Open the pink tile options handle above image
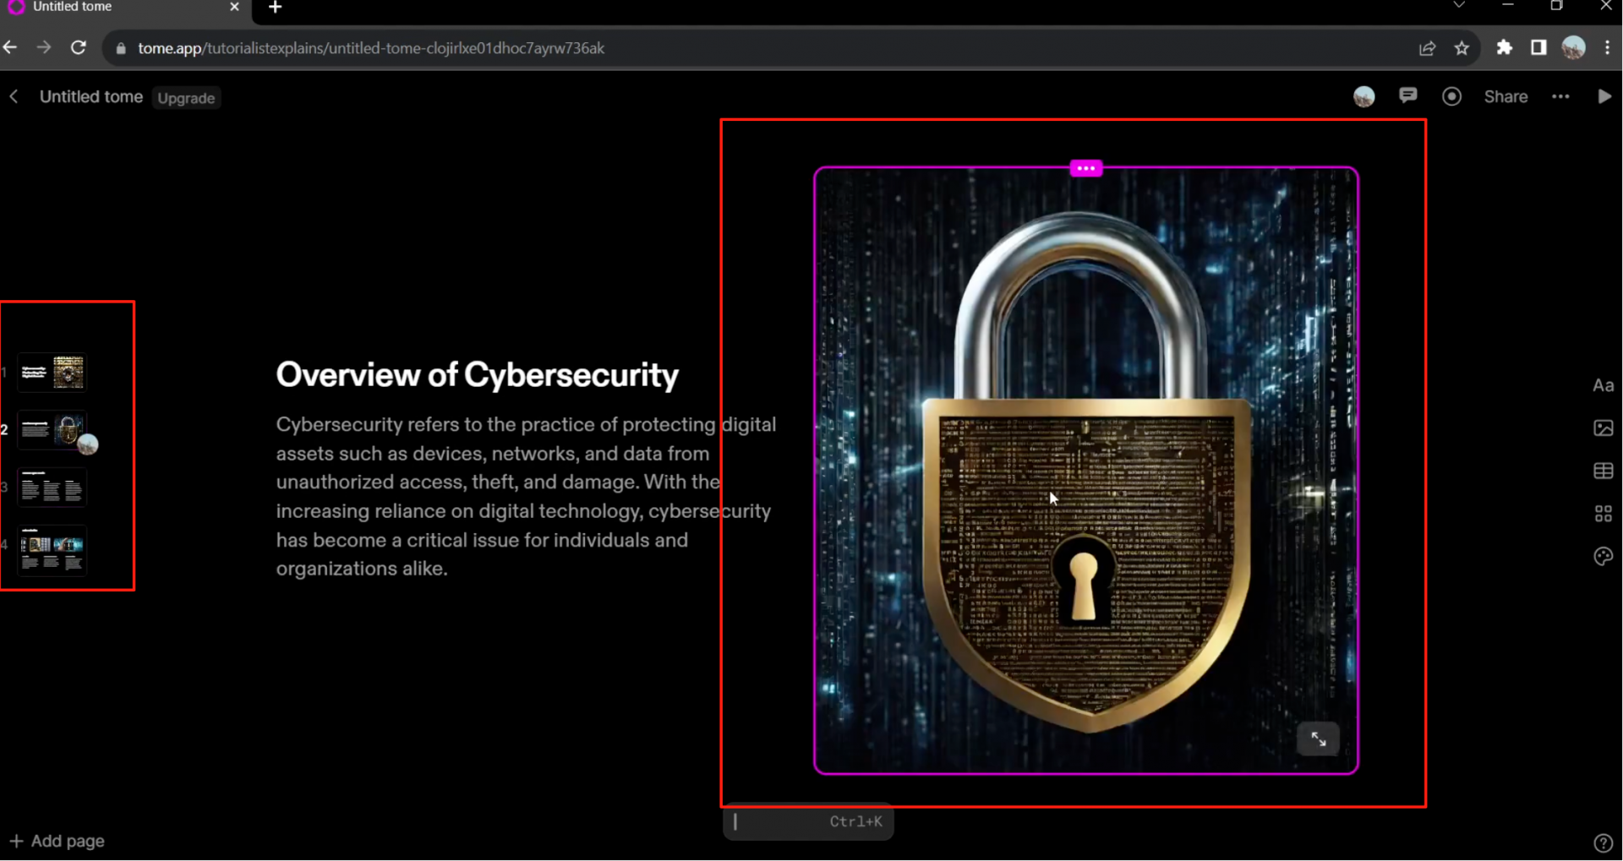 coord(1085,168)
